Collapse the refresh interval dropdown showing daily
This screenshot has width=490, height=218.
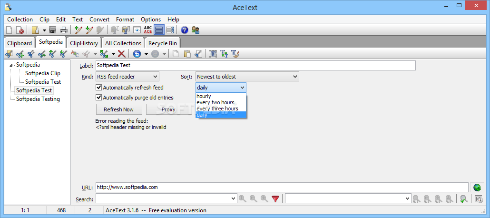[221, 88]
